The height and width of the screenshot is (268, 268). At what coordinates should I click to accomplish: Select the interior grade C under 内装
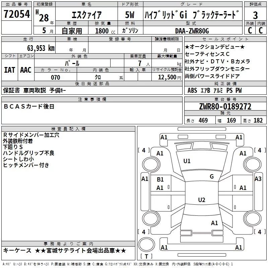click(261, 30)
